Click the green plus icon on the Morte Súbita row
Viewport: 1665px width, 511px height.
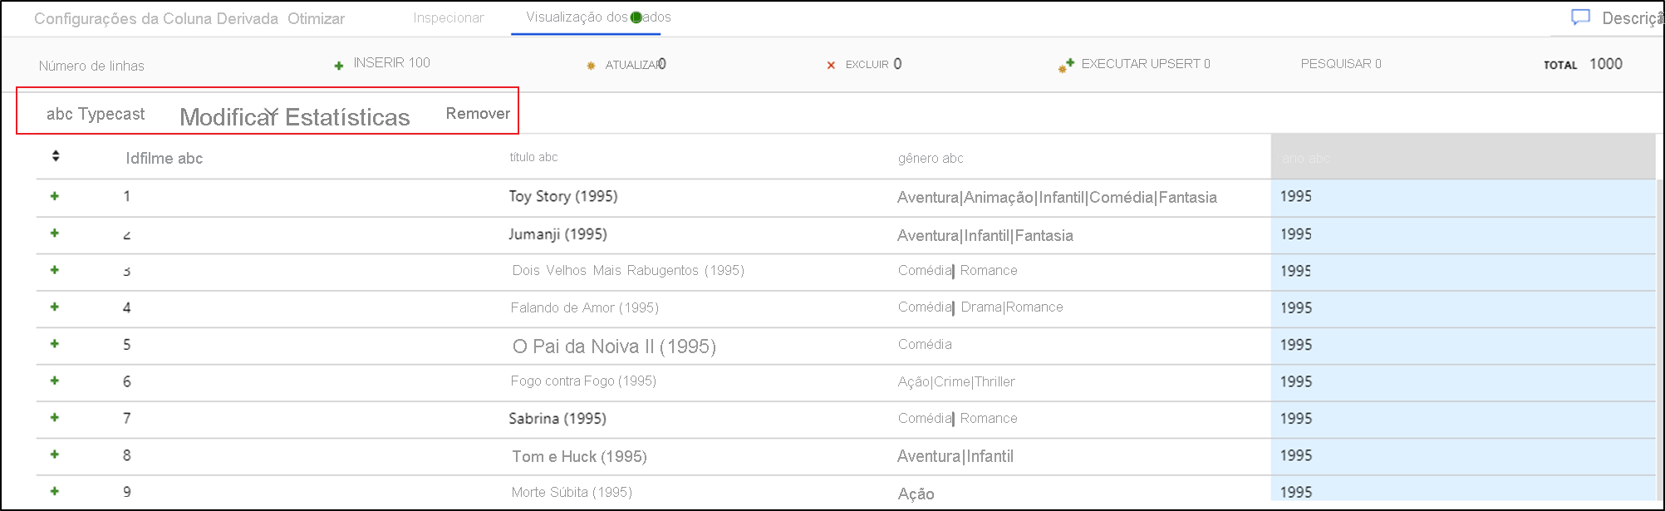[55, 491]
